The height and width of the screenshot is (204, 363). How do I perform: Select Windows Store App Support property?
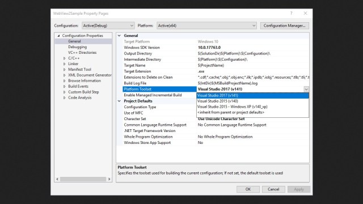147,143
